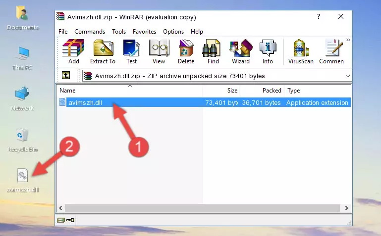Image resolution: width=381 pixels, height=236 pixels.
Task: Go up one folder level
Action: pyautogui.click(x=66, y=75)
